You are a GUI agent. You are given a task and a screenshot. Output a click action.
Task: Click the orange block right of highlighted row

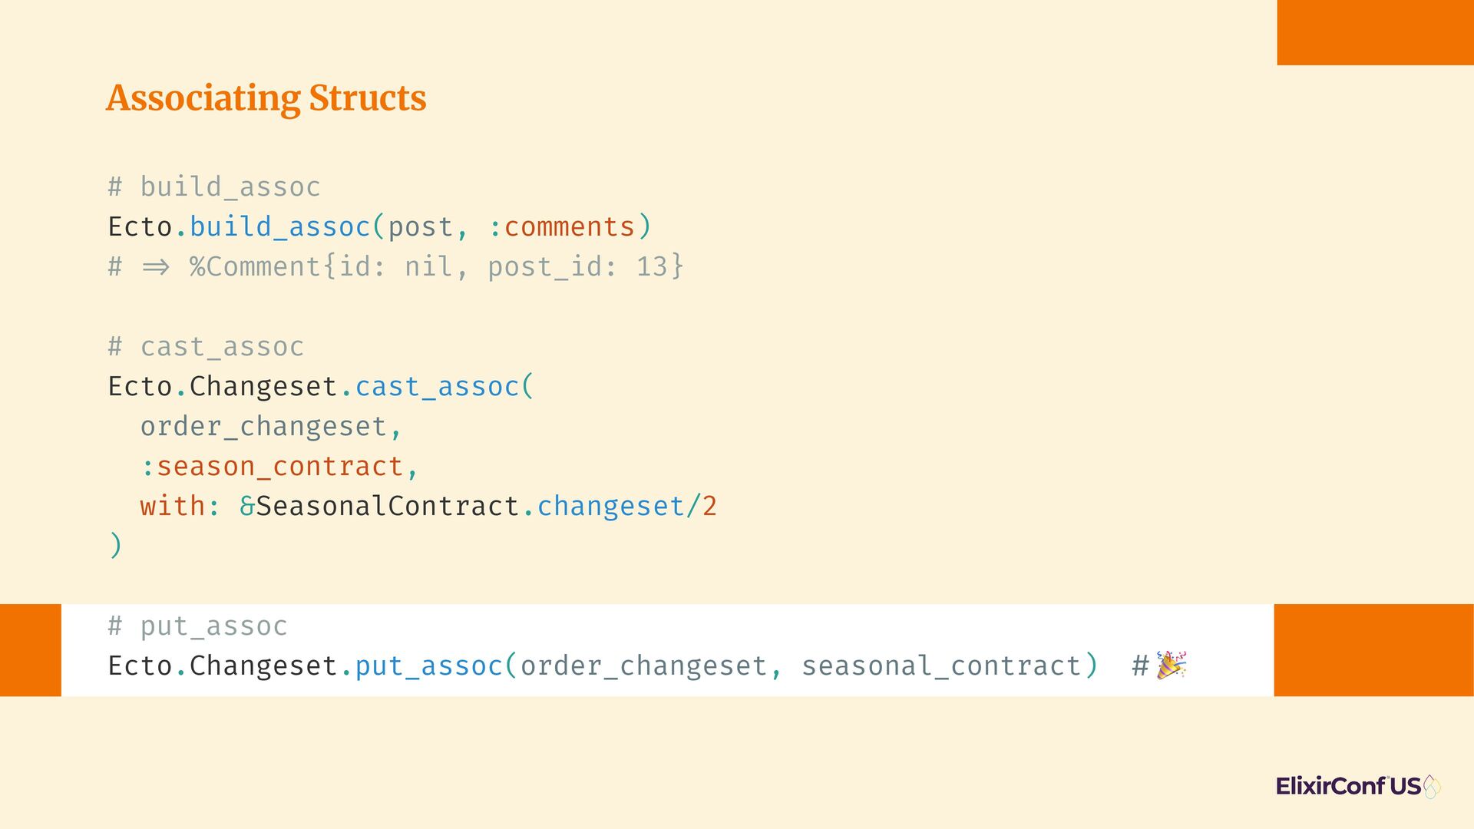1374,650
